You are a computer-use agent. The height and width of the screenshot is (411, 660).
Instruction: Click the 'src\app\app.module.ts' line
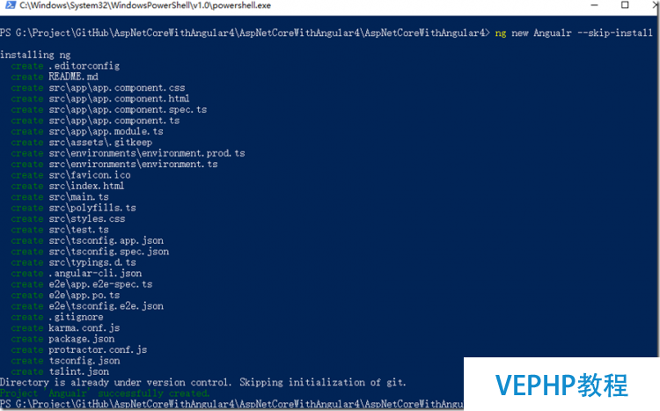pos(87,131)
